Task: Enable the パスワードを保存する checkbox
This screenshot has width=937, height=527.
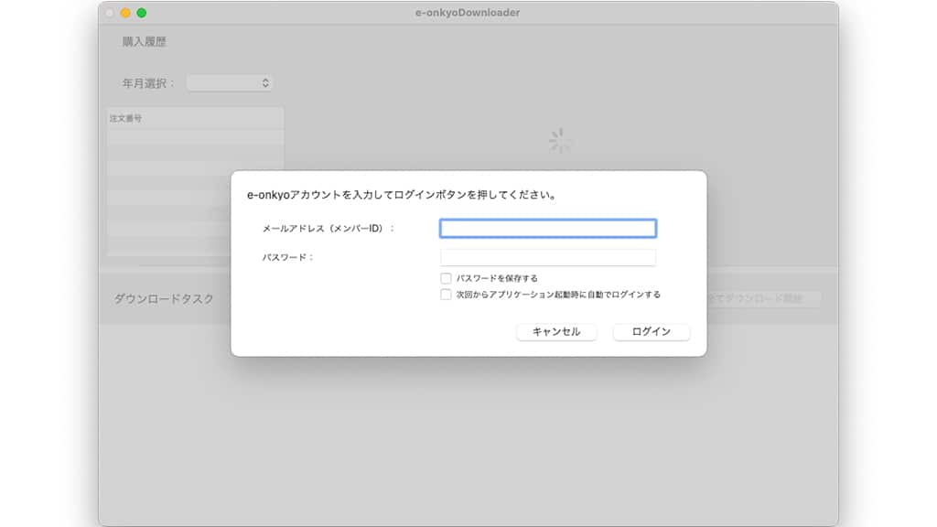Action: [x=446, y=278]
